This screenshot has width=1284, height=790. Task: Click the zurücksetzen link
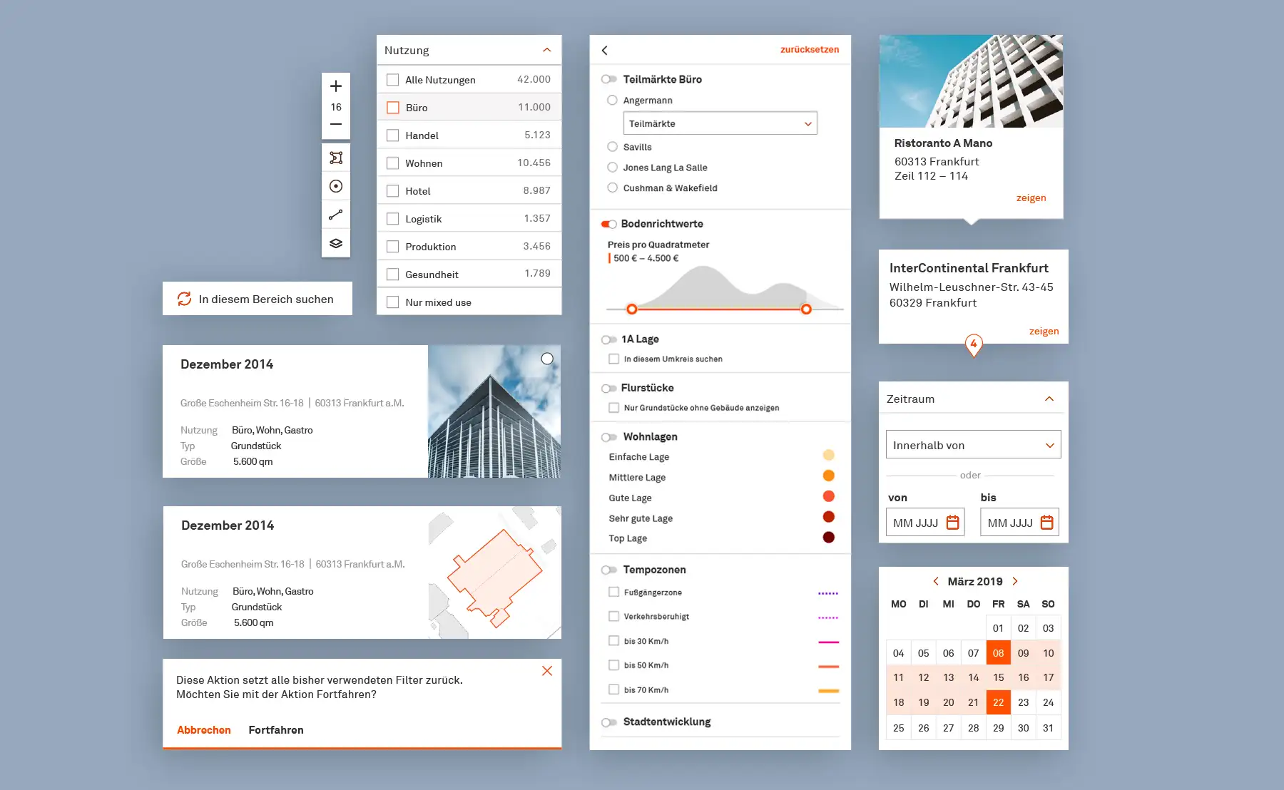tap(810, 49)
